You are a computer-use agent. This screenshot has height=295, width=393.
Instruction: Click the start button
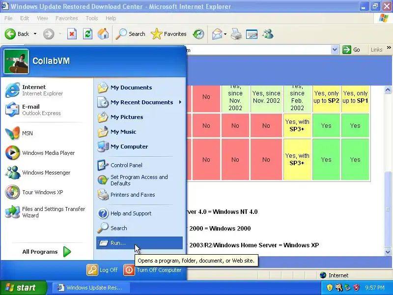(x=23, y=288)
